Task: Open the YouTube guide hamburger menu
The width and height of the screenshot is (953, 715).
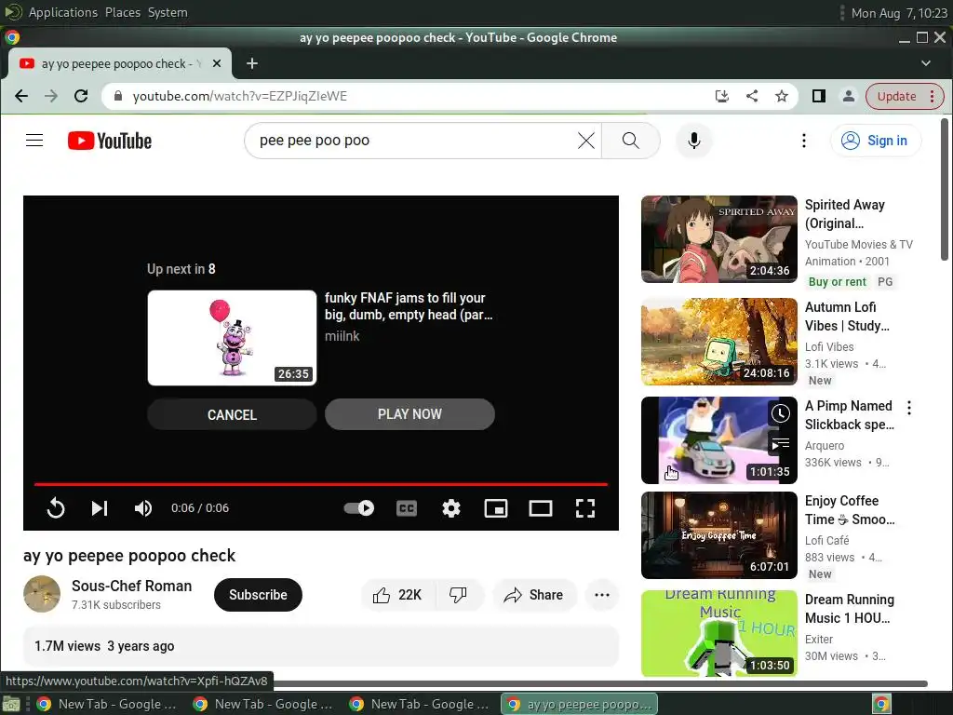Action: [x=34, y=141]
